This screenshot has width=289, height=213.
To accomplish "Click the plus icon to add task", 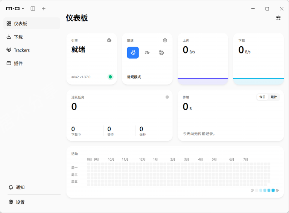I will click(44, 9).
